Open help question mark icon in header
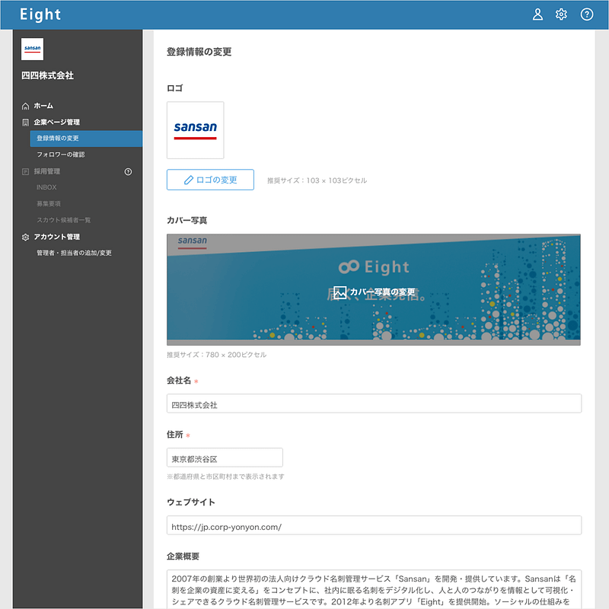This screenshot has width=609, height=609. point(587,14)
